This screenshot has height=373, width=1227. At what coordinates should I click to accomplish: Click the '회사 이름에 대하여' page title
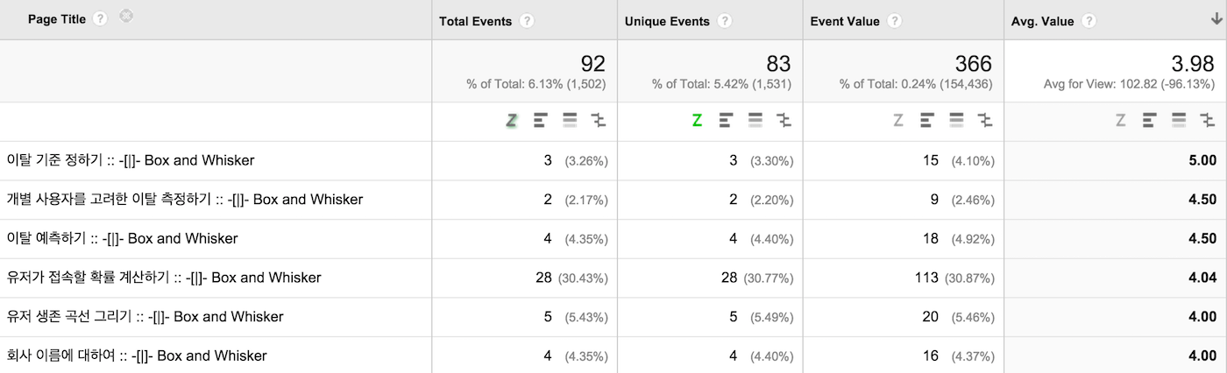coord(137,355)
